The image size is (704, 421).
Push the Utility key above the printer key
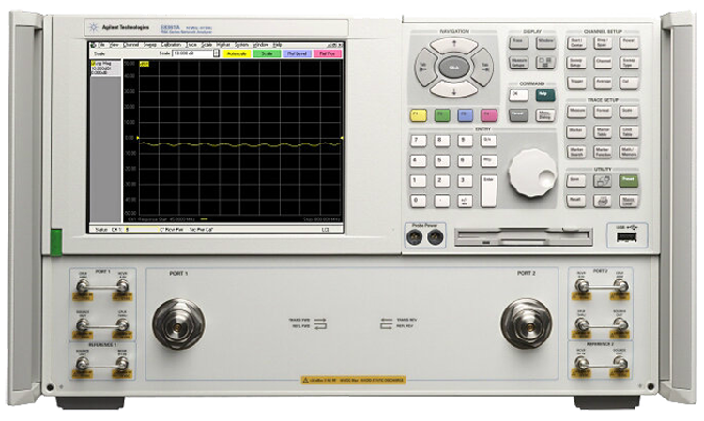point(602,181)
